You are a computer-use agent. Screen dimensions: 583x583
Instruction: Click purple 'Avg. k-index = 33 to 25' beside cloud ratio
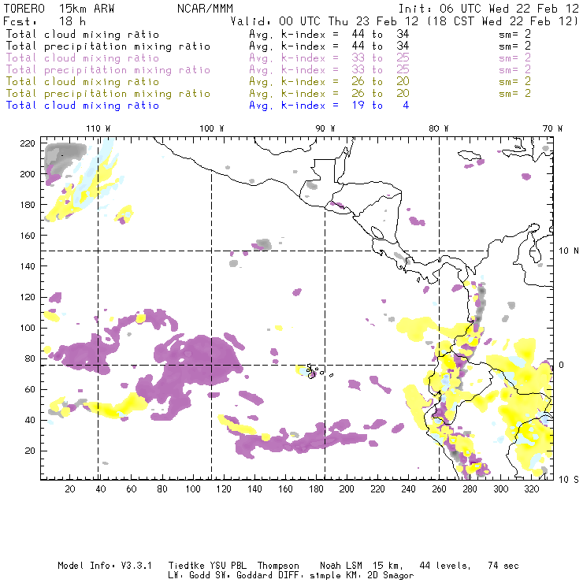tap(329, 58)
